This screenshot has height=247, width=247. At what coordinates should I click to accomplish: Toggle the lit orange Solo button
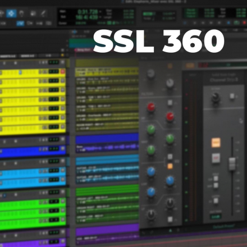click(x=216, y=143)
